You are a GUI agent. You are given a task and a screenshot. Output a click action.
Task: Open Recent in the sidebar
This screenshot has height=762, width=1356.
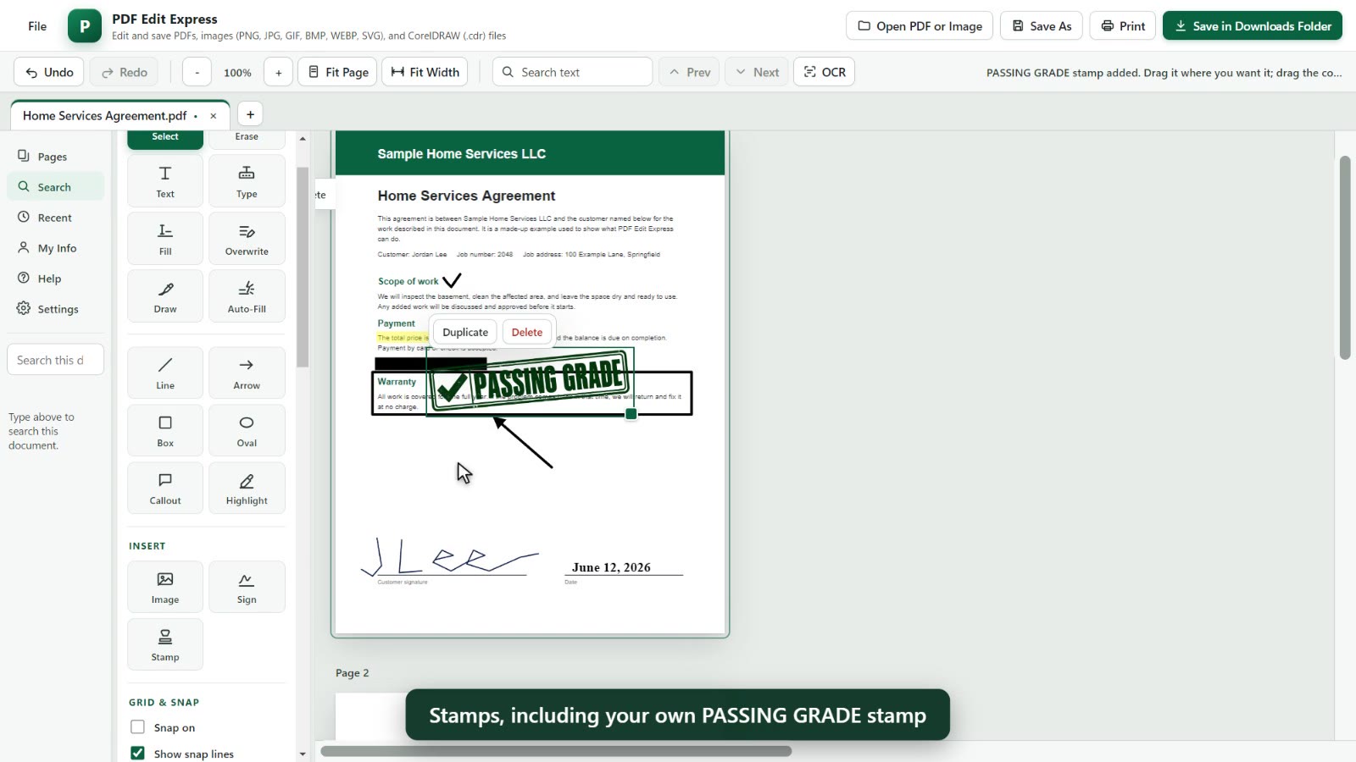pyautogui.click(x=55, y=218)
